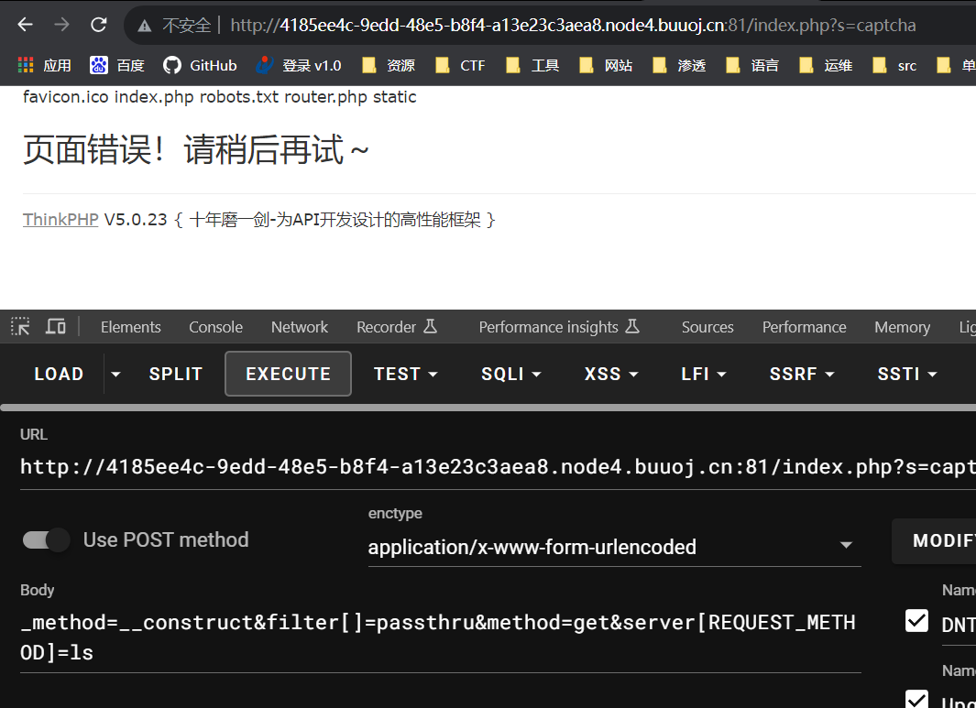The width and height of the screenshot is (976, 708).
Task: Uncheck the DNT header checkbox
Action: 916,621
